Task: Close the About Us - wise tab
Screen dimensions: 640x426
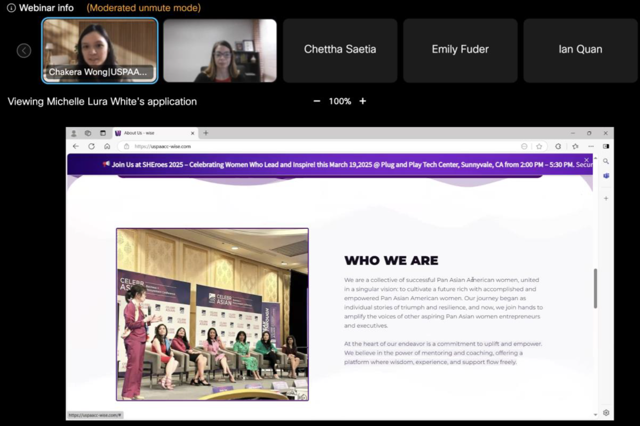Action: click(193, 133)
